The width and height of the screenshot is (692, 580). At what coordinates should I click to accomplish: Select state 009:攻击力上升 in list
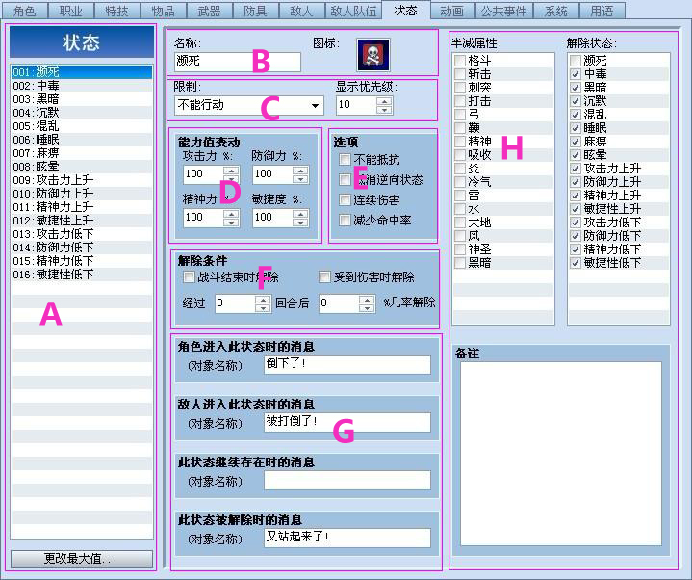[82, 180]
